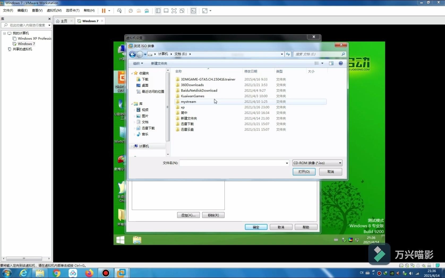Open Google Chrome on host taskbar
445x278 pixels.
tap(56, 273)
